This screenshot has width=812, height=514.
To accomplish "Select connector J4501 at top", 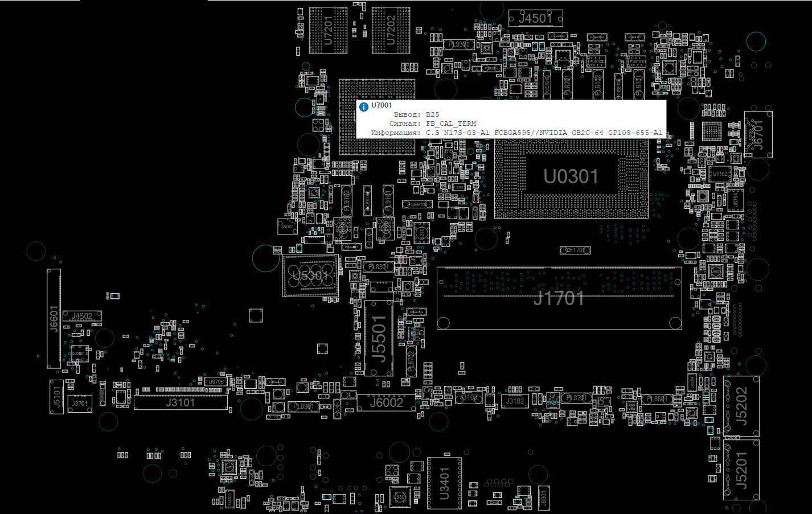I will click(x=535, y=18).
